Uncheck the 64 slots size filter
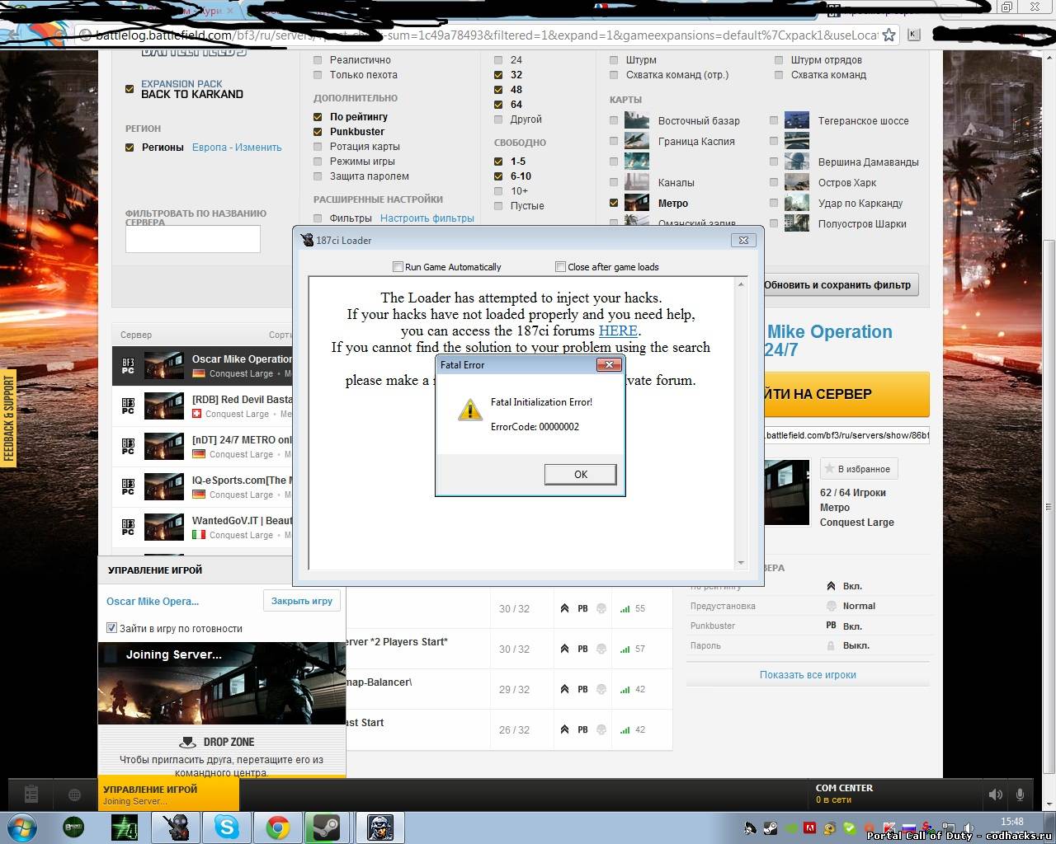 click(x=498, y=105)
